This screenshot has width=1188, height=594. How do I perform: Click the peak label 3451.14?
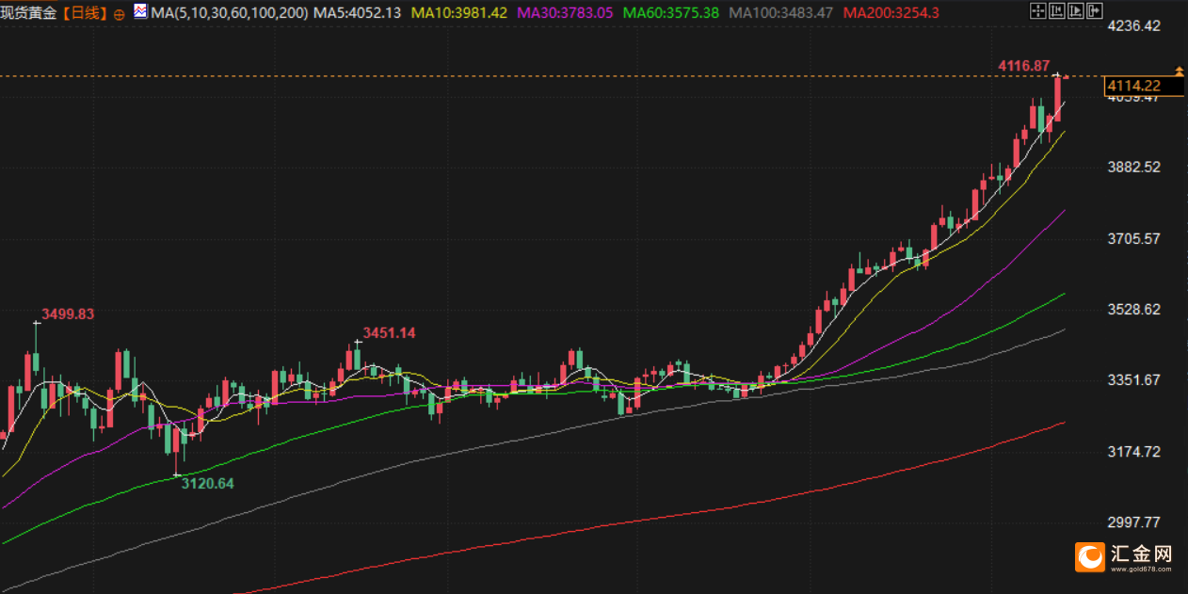click(x=389, y=332)
